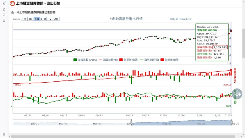Open the second left sidebar icon
Viewport: 245px width, 138px height.
click(4, 9)
